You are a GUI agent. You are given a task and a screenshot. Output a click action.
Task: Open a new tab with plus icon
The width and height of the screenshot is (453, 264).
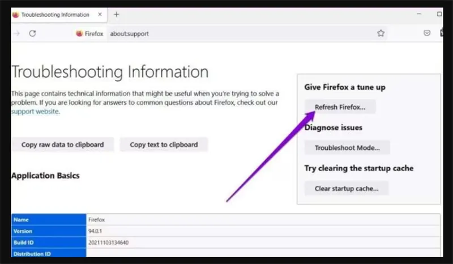pyautogui.click(x=117, y=14)
